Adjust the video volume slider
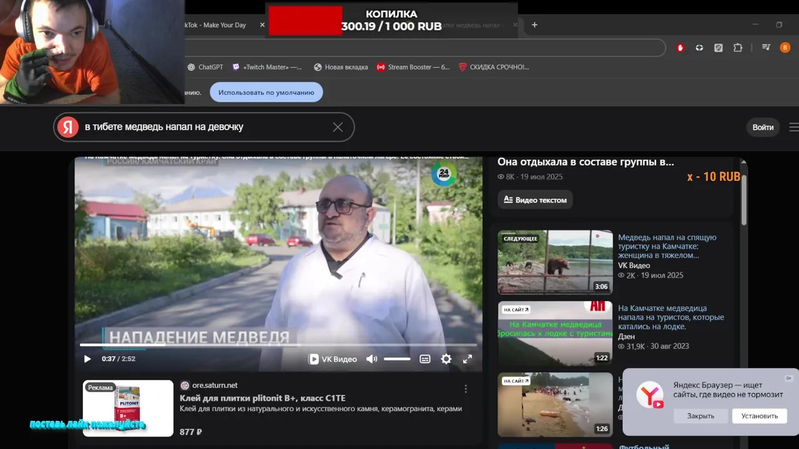The width and height of the screenshot is (799, 449). (397, 359)
